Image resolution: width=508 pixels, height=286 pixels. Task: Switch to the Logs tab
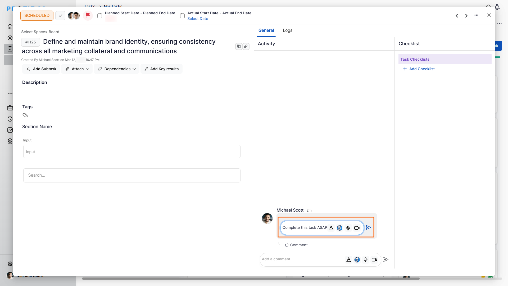tap(287, 30)
